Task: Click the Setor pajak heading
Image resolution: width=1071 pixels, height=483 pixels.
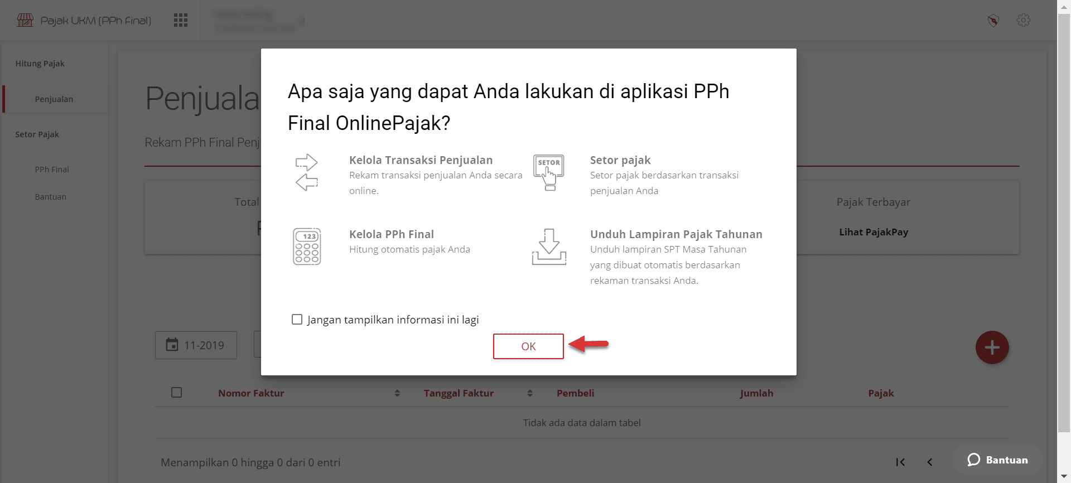Action: 620,160
